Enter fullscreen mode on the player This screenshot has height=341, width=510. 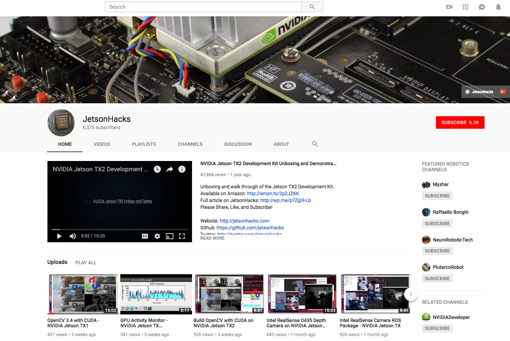click(x=182, y=236)
